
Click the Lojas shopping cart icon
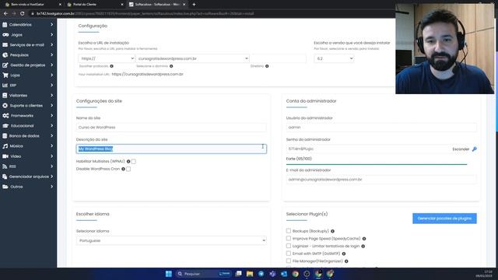(5, 75)
